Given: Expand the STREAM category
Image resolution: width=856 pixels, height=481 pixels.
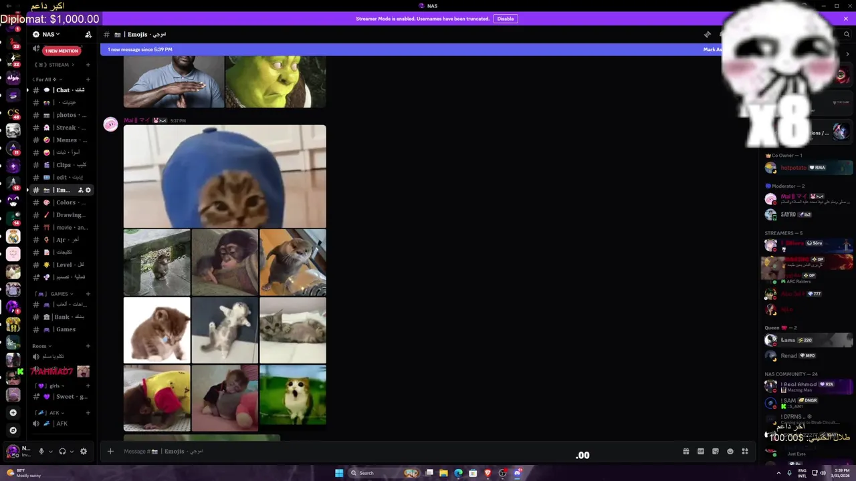Looking at the screenshot, I should [53, 65].
